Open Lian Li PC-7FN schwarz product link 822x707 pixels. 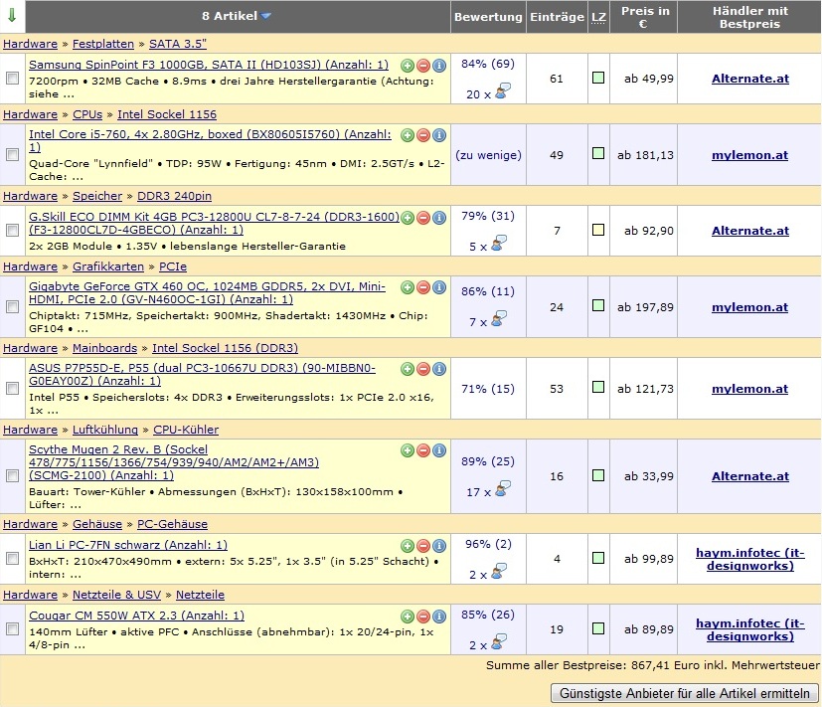128,545
